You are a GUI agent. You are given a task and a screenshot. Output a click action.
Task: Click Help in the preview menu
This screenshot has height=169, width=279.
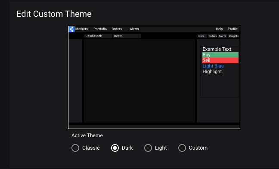click(x=219, y=29)
